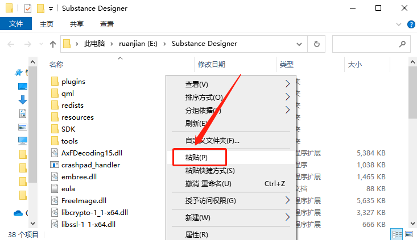Expand the address bar history dropdown
The width and height of the screenshot is (417, 240).
299,44
